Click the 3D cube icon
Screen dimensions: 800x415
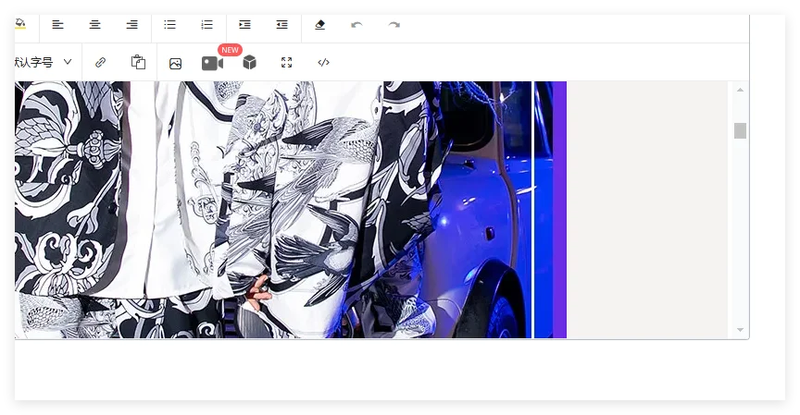coord(249,62)
